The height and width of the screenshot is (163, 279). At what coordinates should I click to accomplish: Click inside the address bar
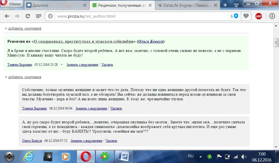tap(109, 16)
